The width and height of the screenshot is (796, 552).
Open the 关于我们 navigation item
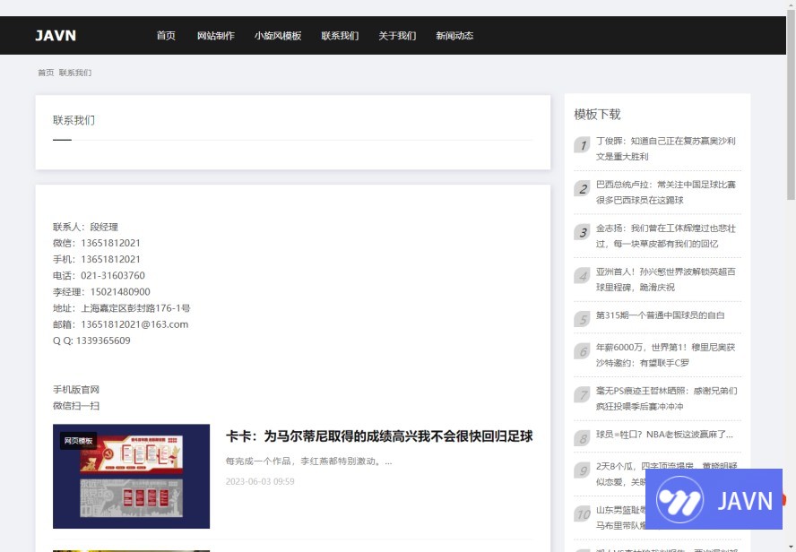397,36
